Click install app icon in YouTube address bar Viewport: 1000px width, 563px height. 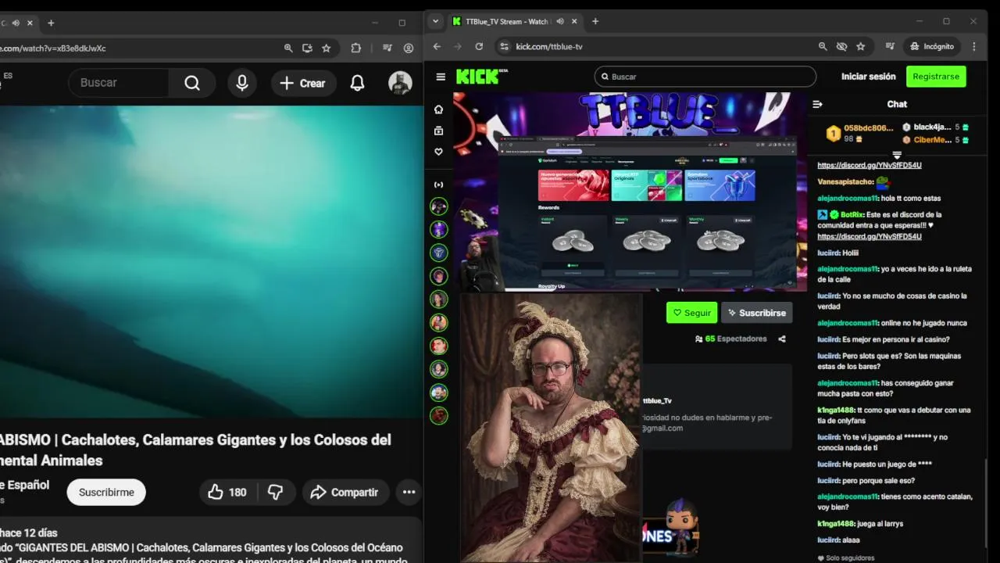click(x=307, y=48)
